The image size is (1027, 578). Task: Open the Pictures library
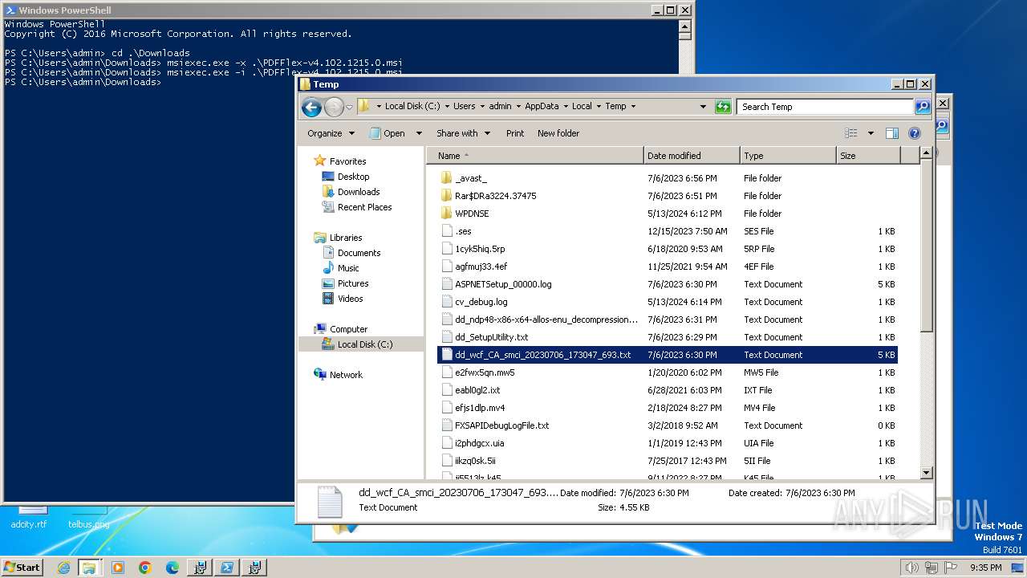(x=353, y=283)
